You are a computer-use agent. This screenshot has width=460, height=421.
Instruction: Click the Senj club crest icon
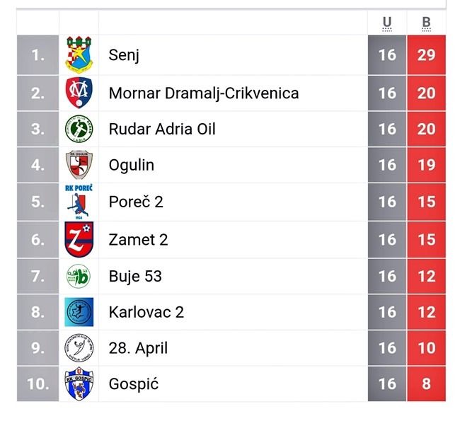coord(79,55)
